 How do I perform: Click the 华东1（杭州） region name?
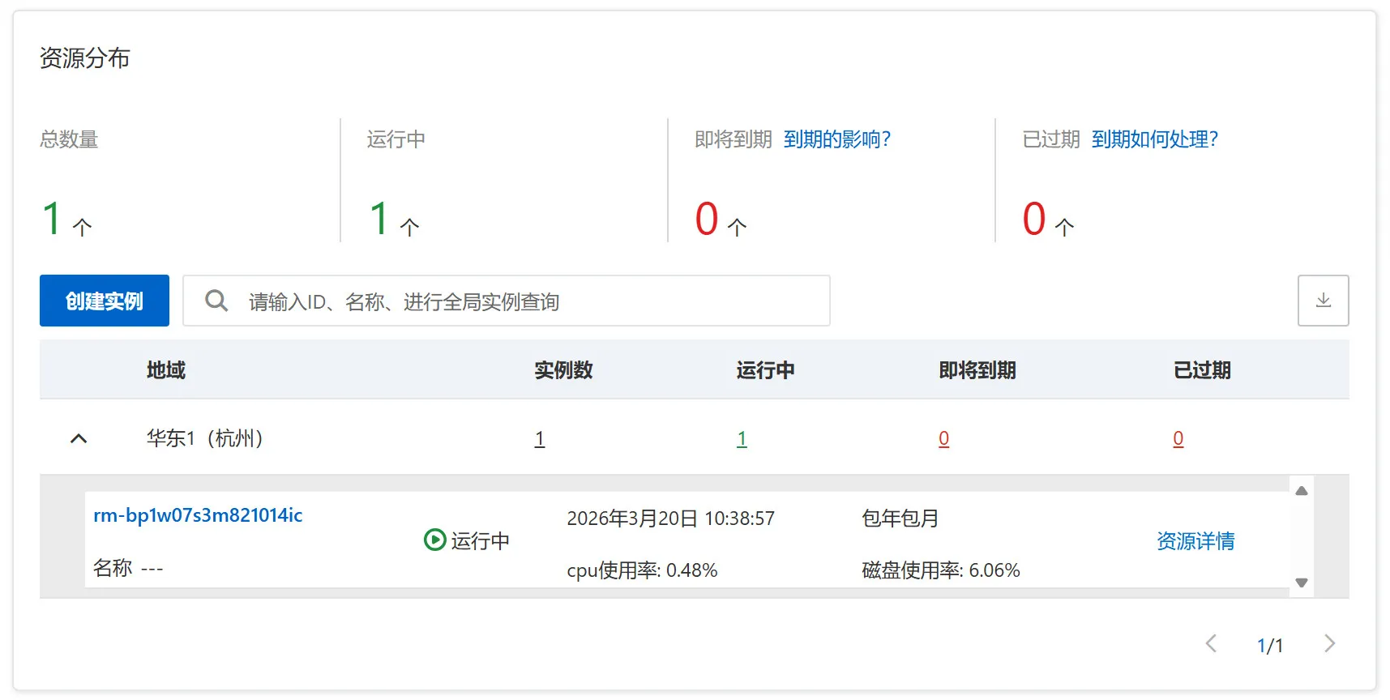pyautogui.click(x=205, y=438)
